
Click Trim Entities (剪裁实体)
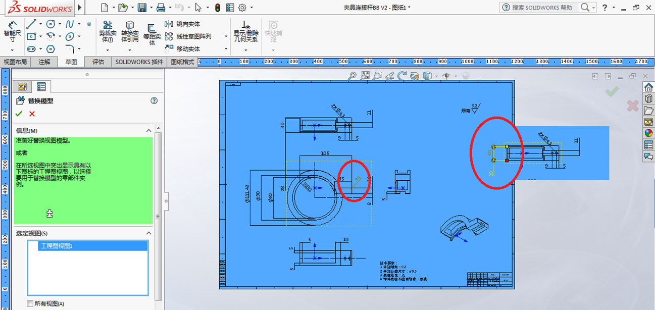pos(107,31)
